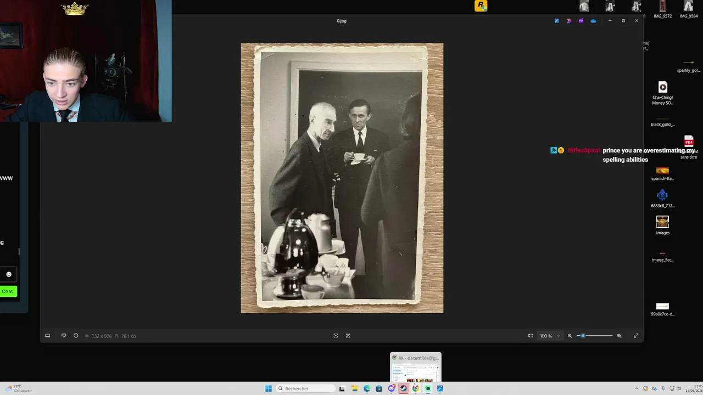This screenshot has width=703, height=395.
Task: Open the edit image icon in Photos title bar
Action: 556,21
